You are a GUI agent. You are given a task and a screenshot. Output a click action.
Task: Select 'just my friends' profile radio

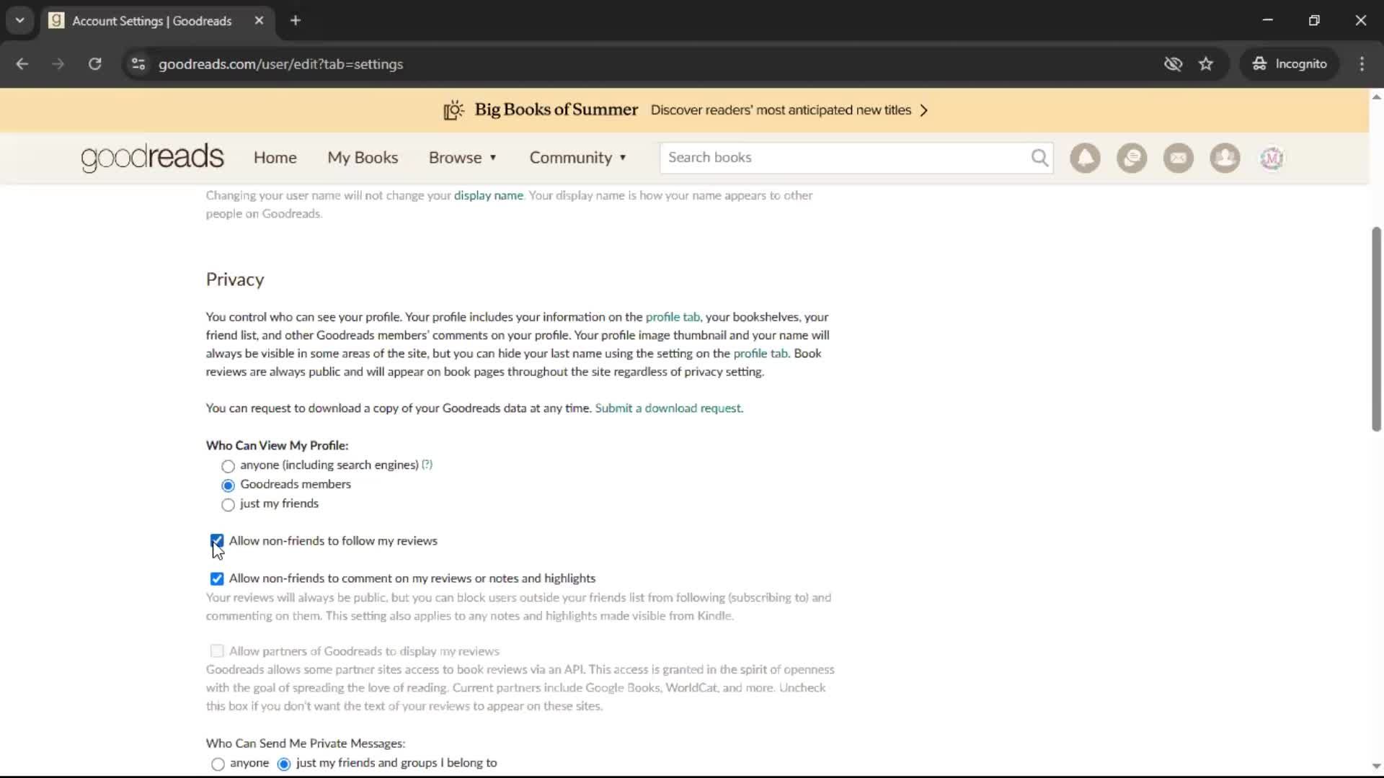coord(228,505)
